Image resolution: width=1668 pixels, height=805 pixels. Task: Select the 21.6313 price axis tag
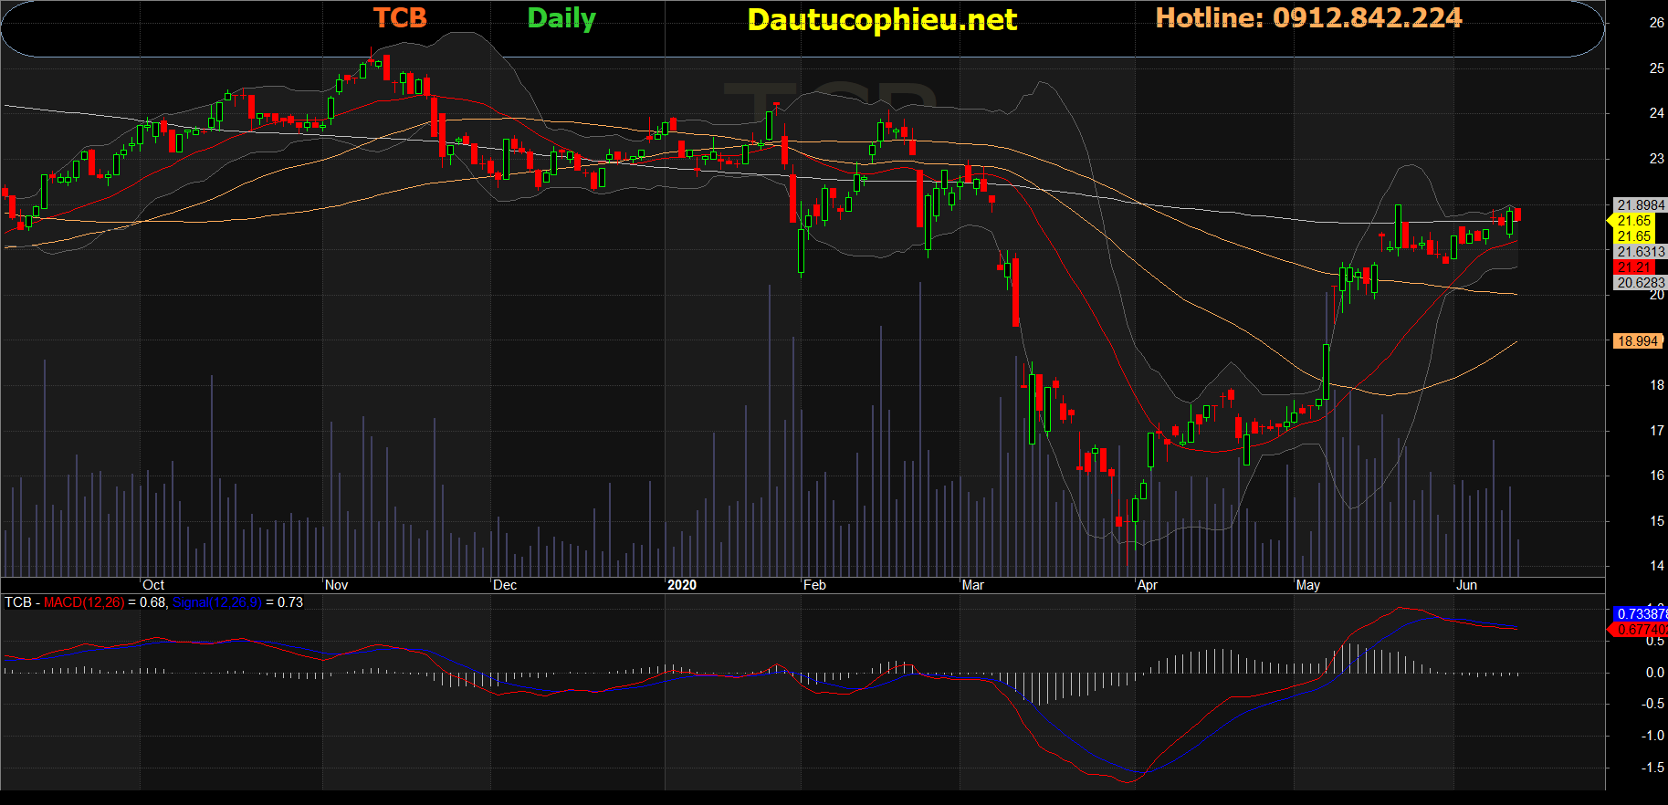coord(1641,252)
